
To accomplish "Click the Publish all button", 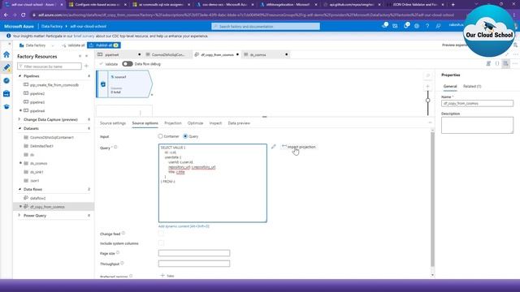I will pos(103,45).
